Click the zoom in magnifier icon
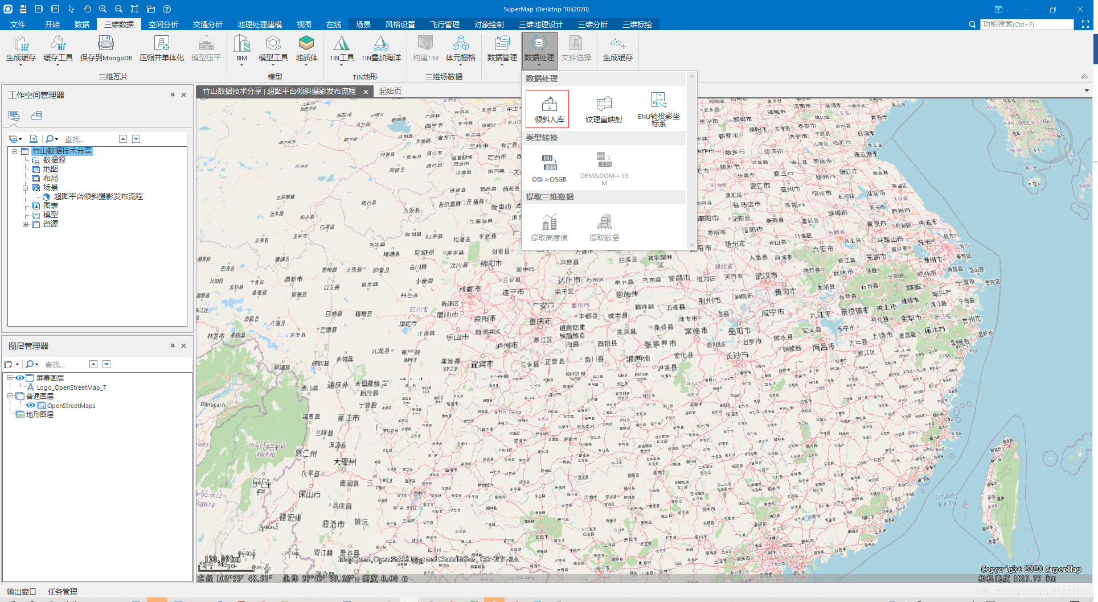Viewport: 1098px width, 602px height. [x=103, y=9]
